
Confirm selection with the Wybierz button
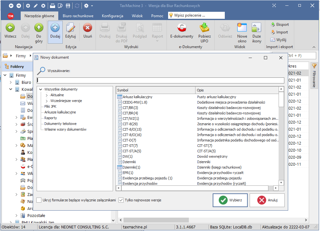coord(230,200)
